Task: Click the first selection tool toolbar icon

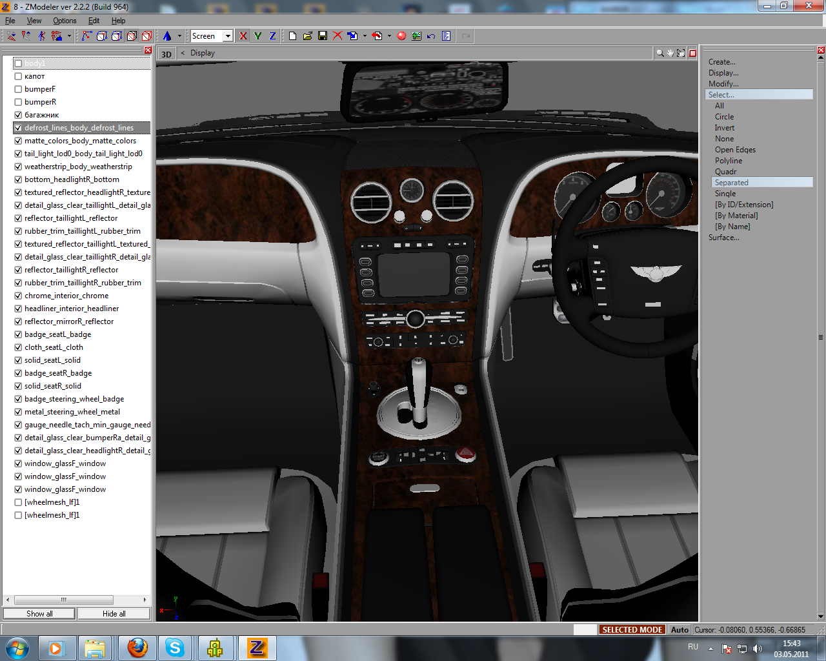Action: click(12, 36)
